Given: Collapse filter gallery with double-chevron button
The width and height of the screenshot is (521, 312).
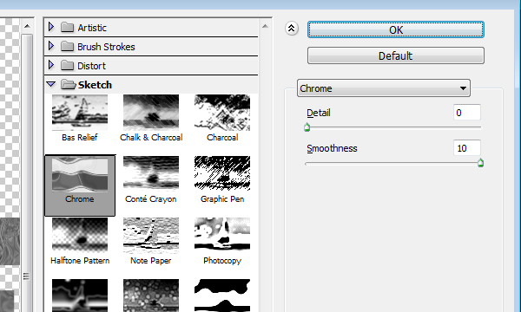Looking at the screenshot, I should [292, 29].
